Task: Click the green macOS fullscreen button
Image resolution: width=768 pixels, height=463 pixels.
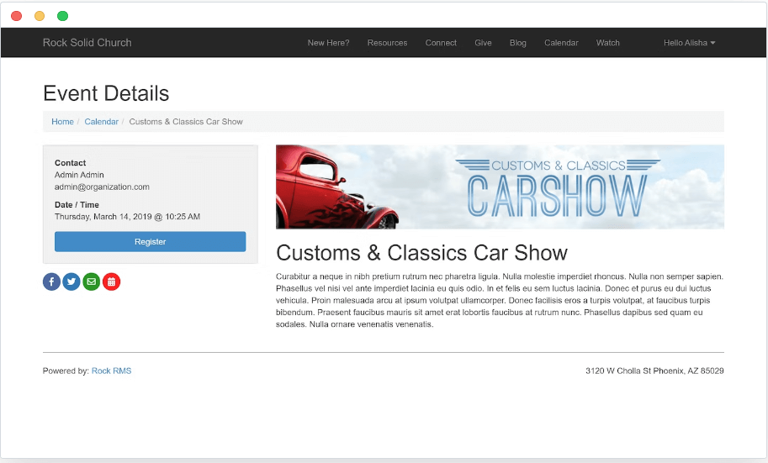Action: [62, 16]
